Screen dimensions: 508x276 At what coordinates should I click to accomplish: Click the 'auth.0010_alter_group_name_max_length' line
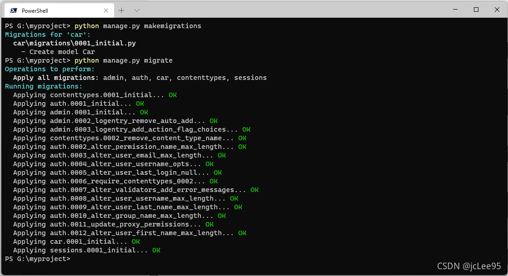pyautogui.click(x=119, y=216)
